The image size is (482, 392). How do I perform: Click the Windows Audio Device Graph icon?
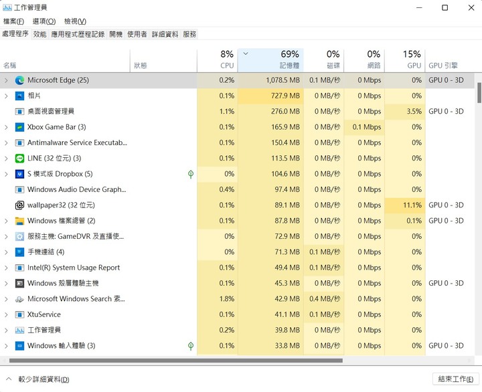click(19, 189)
